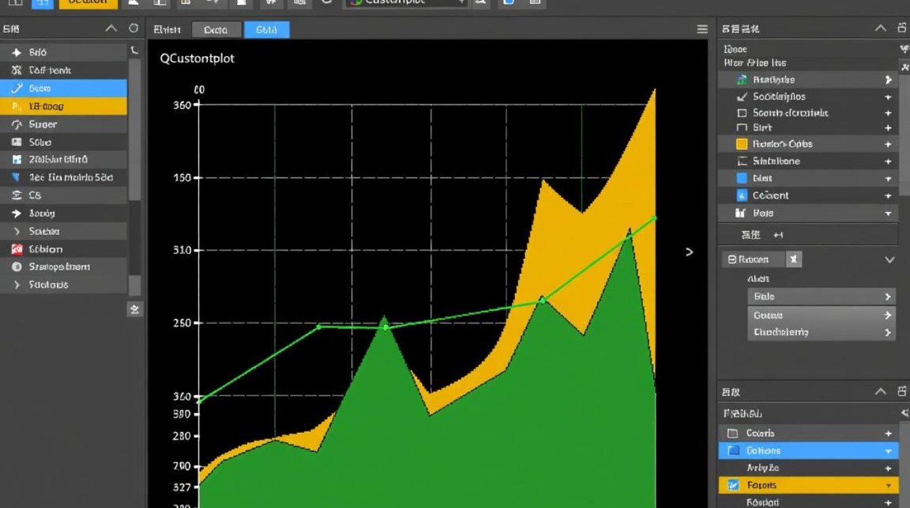Screen dimensions: 910x508
Task: Expand the Cludotlerny row arrow
Action: coord(888,333)
